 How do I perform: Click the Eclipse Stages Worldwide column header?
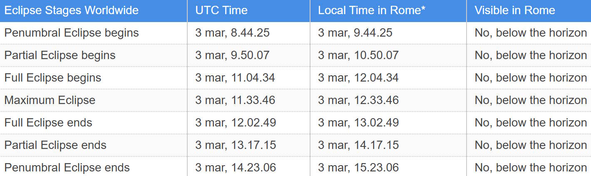[72, 10]
